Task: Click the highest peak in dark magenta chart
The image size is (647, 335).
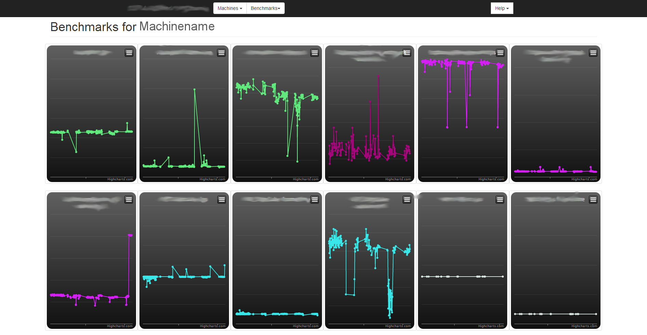Action: 378,76
